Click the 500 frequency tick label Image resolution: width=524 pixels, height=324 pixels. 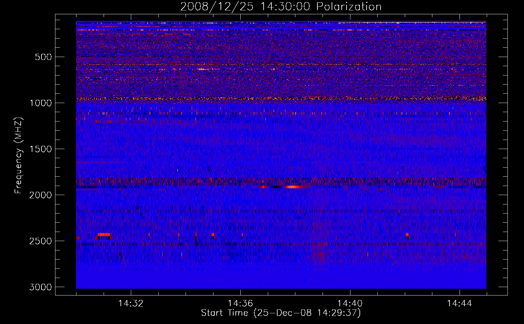(x=43, y=57)
